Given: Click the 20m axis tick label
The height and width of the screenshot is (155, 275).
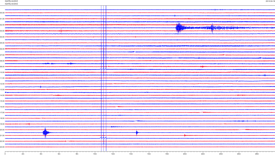Looking at the screenshot, I should click(185, 154).
